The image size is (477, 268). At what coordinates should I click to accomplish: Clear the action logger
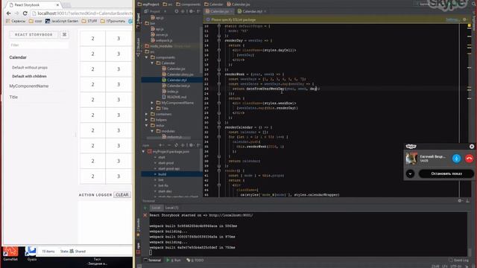click(122, 195)
